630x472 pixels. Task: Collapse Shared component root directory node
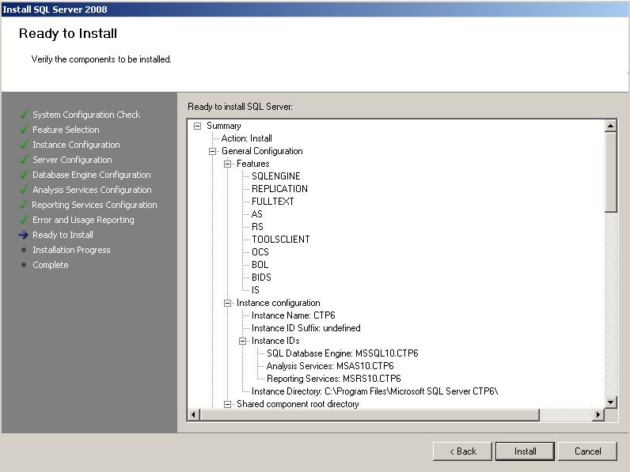(x=227, y=404)
